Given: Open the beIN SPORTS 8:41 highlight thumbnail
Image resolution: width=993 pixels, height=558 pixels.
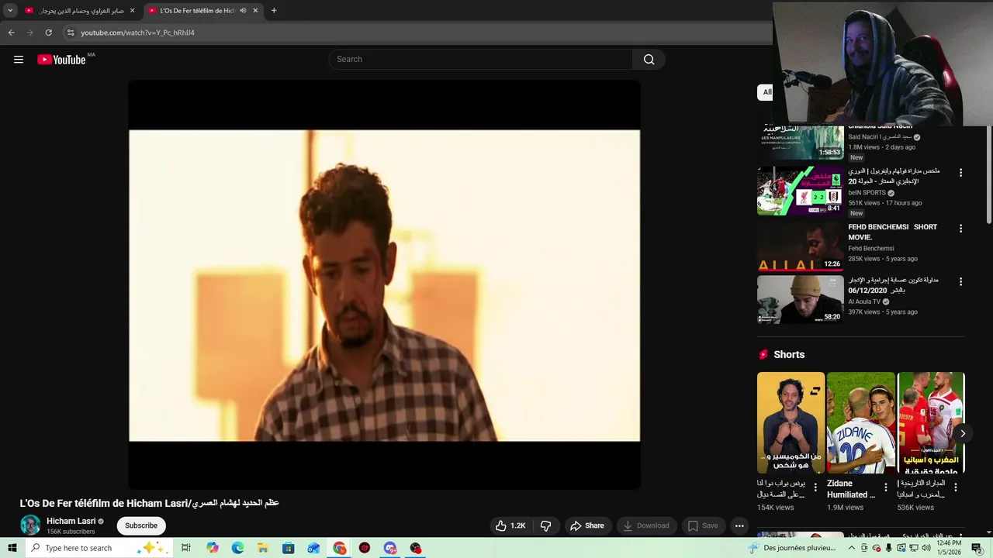Looking at the screenshot, I should 800,191.
